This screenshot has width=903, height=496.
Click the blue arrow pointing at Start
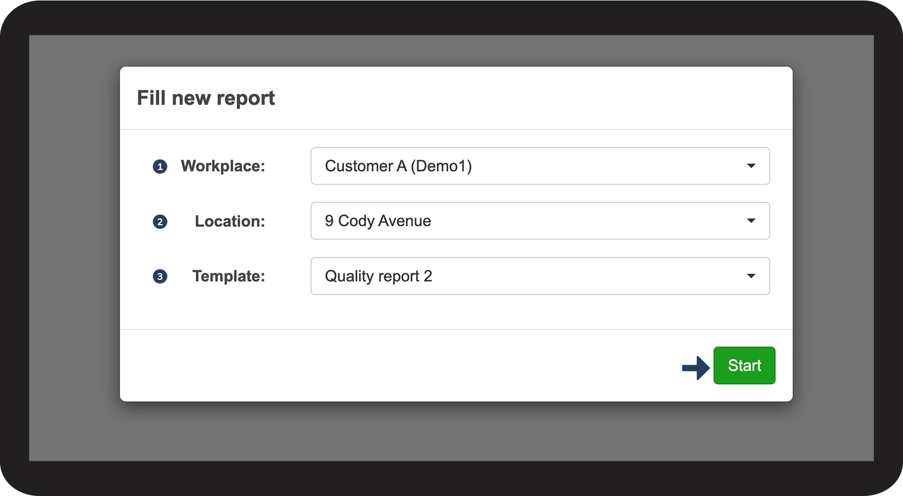click(696, 367)
